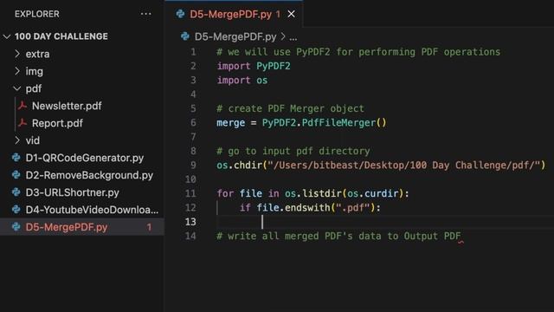Viewport: 554px width, 312px height.
Task: Click Python icon on D5-MergePDF.py tab
Action: tap(180, 14)
